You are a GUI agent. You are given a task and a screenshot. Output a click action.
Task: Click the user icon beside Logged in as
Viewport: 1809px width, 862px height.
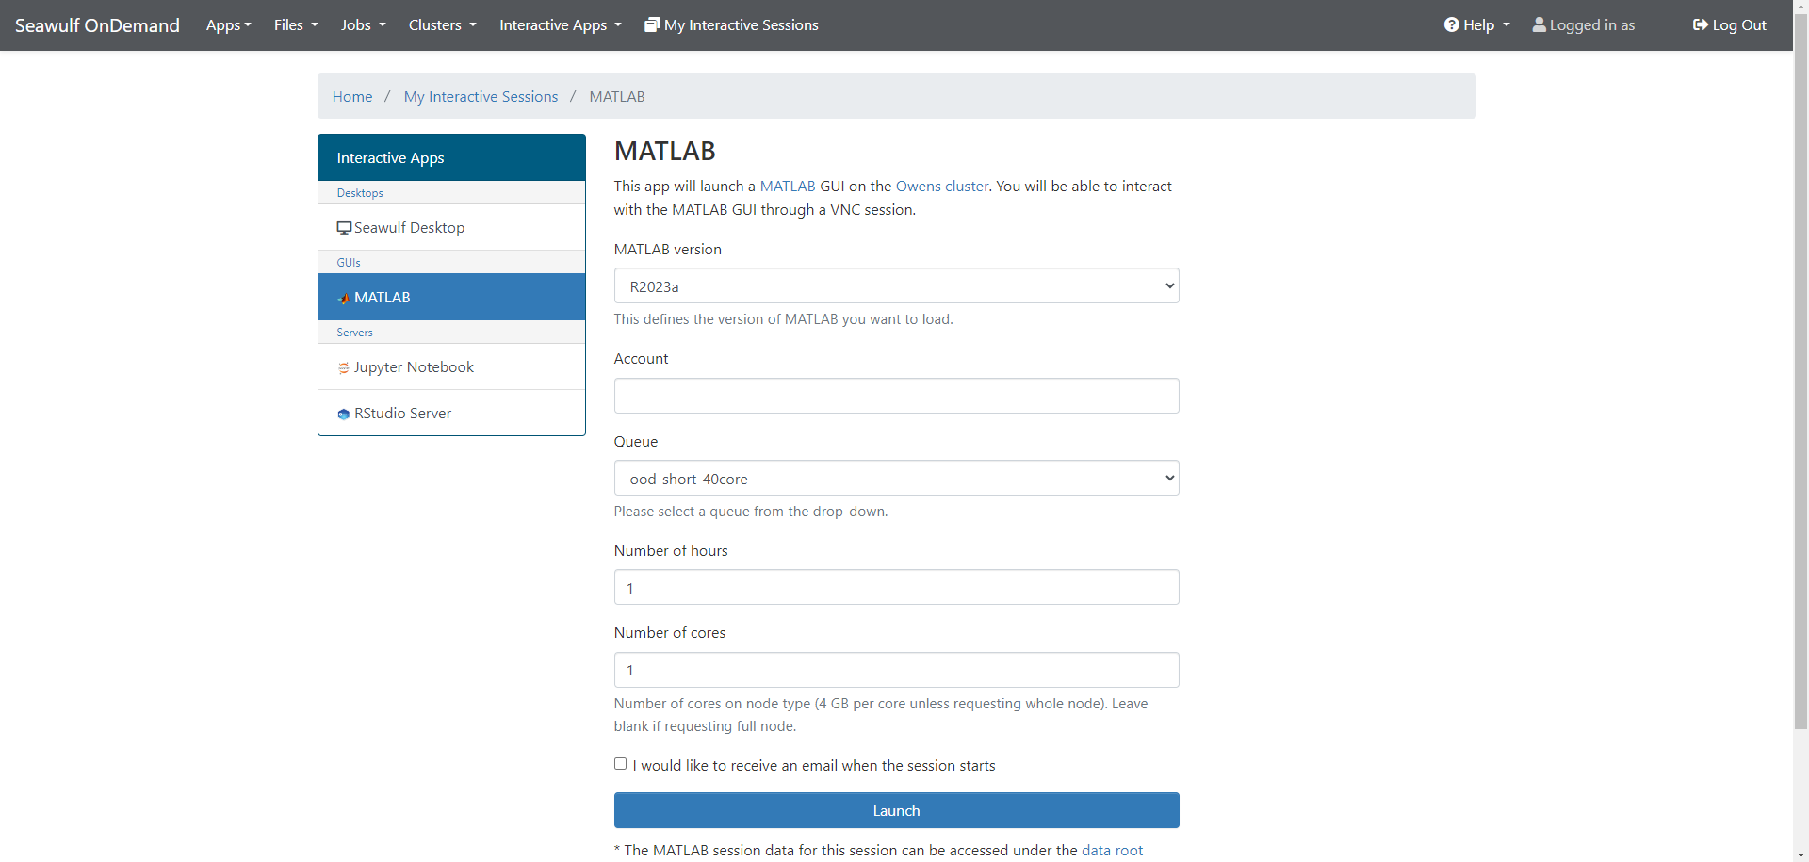point(1539,24)
